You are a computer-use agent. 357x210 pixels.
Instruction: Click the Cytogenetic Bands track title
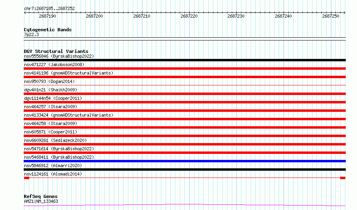tap(48, 30)
